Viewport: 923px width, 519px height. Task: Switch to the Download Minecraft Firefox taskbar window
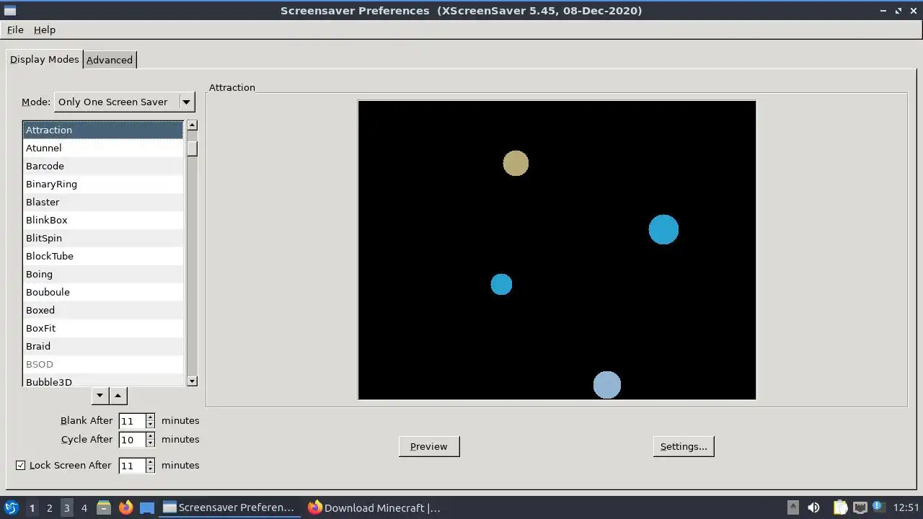click(374, 507)
